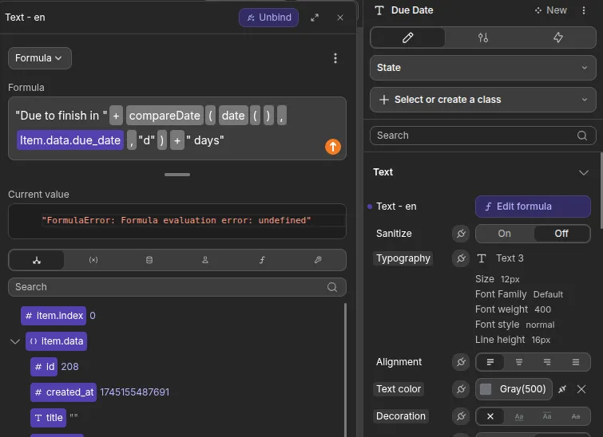This screenshot has width=603, height=437.
Task: Click the created_at value 1745155487691
Action: pyautogui.click(x=135, y=392)
